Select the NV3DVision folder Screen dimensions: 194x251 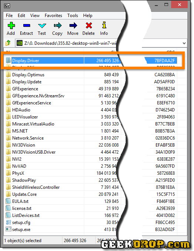(x=24, y=145)
